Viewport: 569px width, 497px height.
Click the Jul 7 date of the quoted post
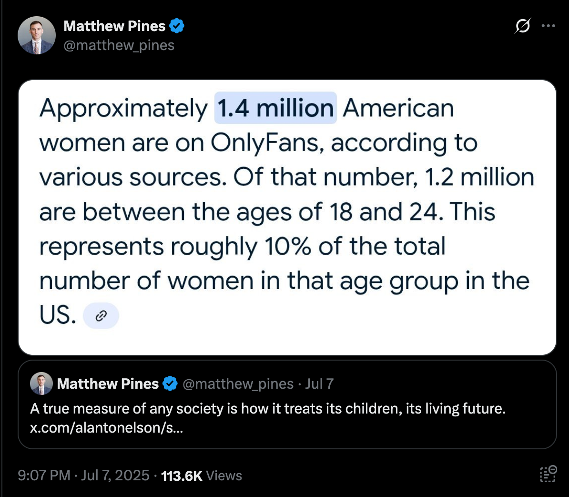click(319, 383)
